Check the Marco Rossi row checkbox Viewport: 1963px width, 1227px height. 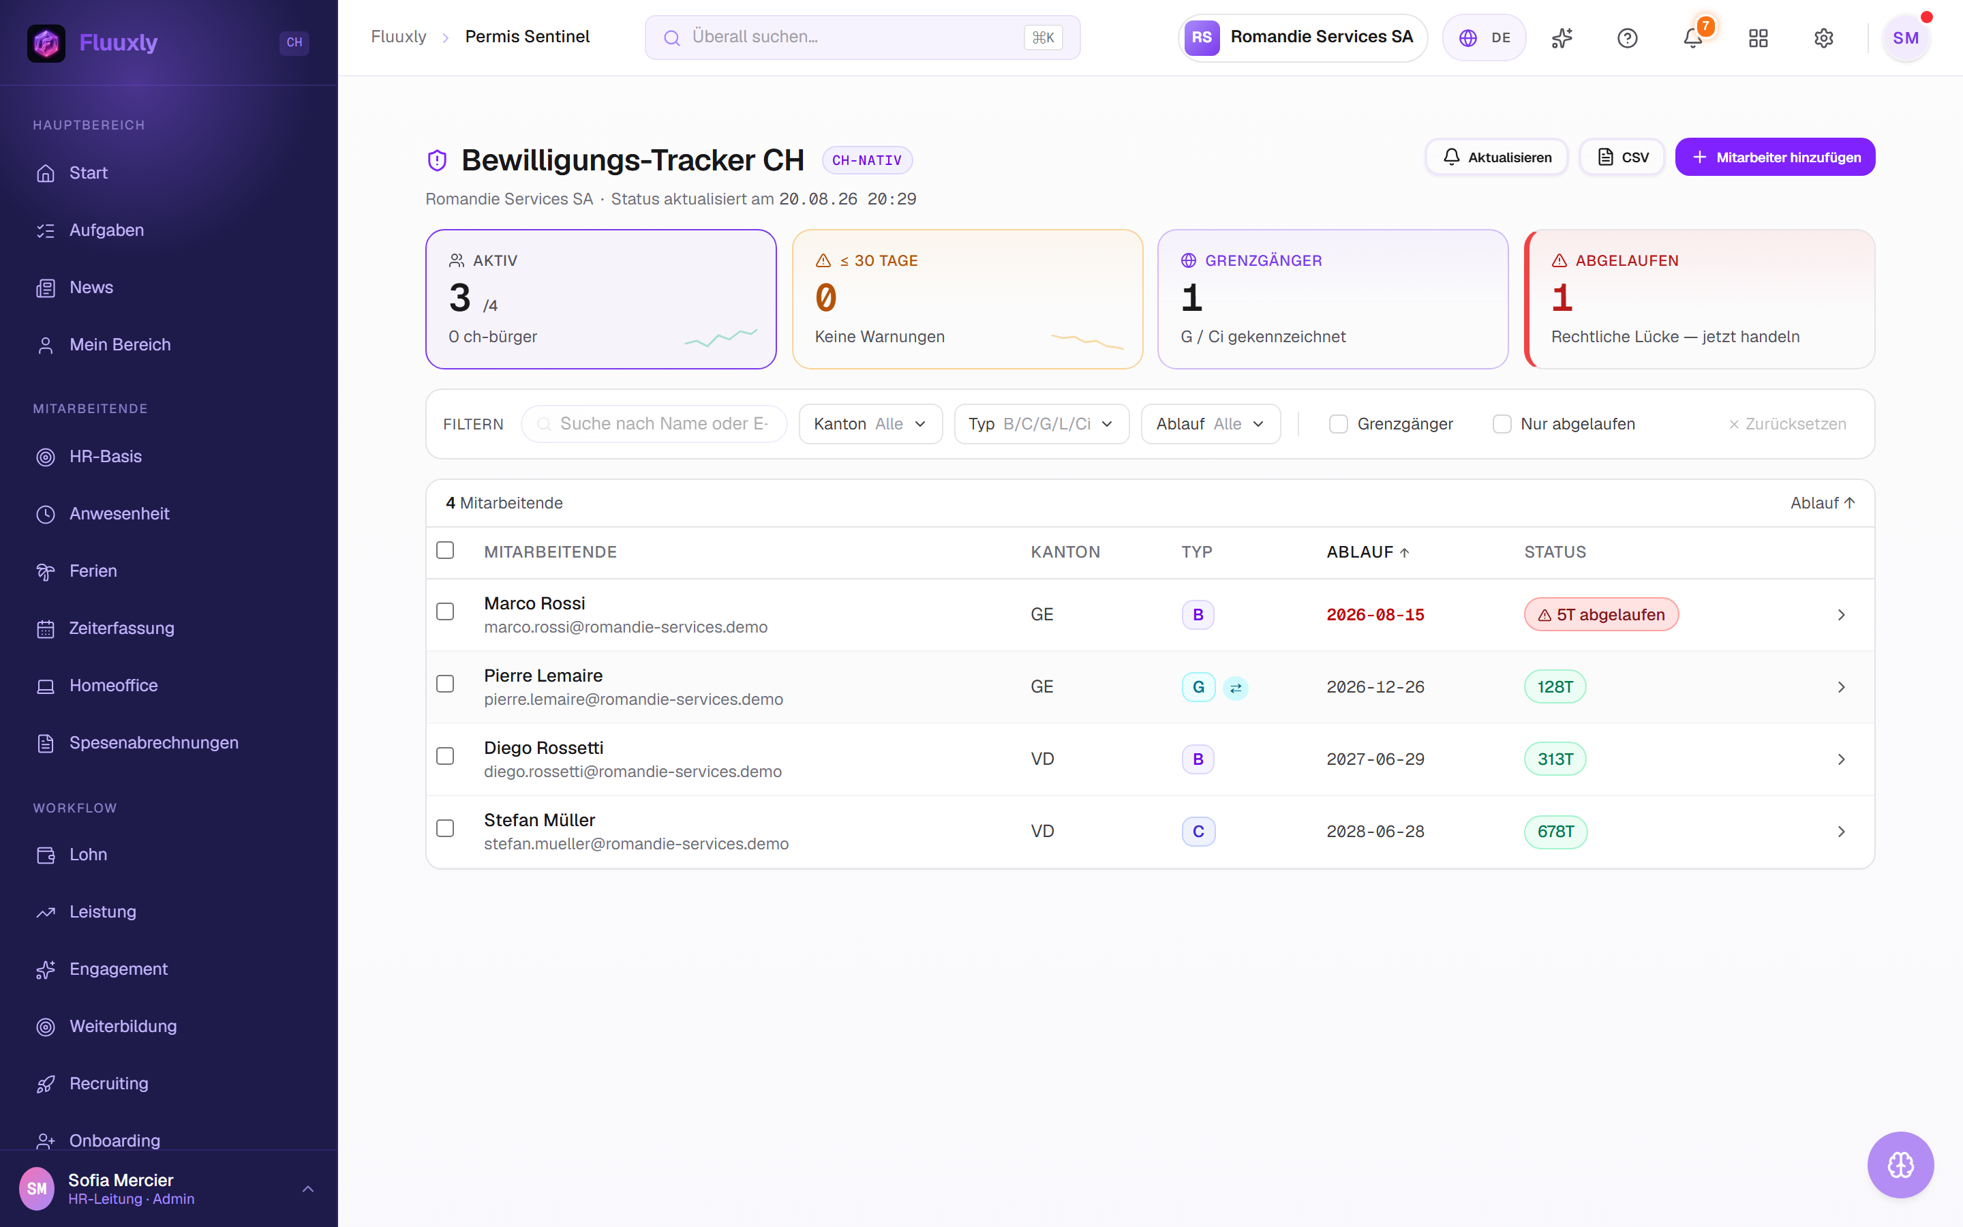pyautogui.click(x=445, y=612)
